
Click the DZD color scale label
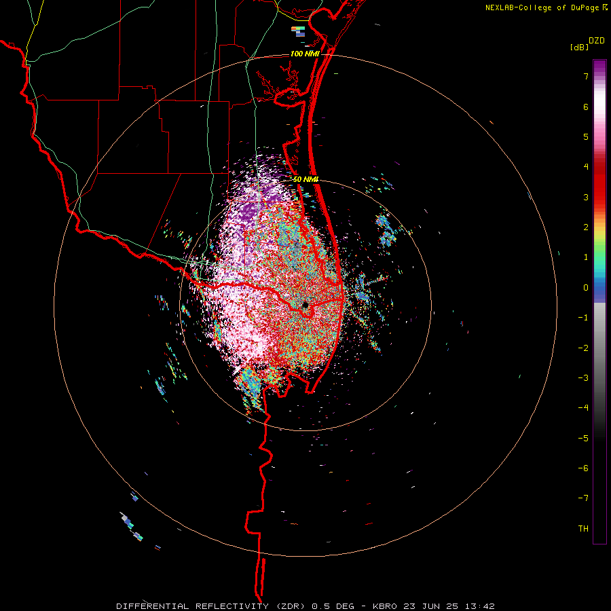tap(596, 41)
